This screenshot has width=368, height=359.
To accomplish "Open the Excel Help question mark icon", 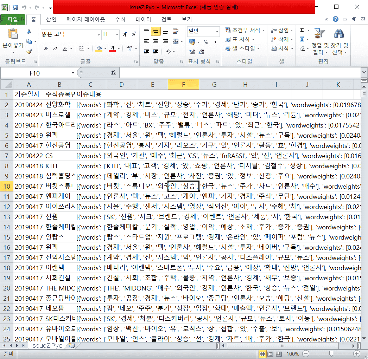I will tap(336, 19).
